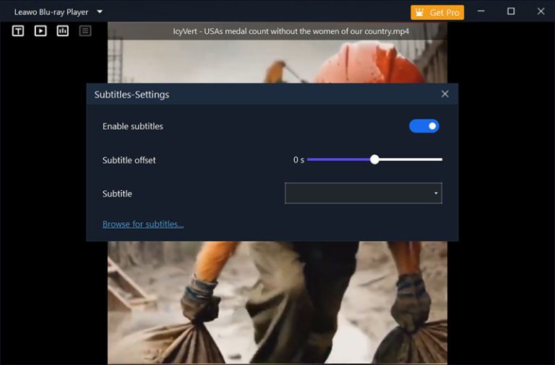Close the Leawo Blu-ray Player window
Image resolution: width=555 pixels, height=365 pixels.
tap(541, 12)
